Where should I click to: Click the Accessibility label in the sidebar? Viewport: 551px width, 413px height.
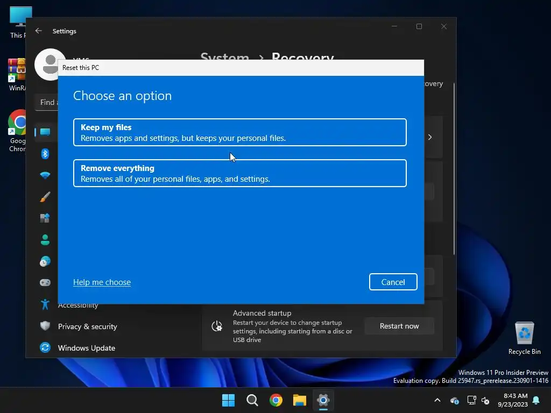[78, 305]
